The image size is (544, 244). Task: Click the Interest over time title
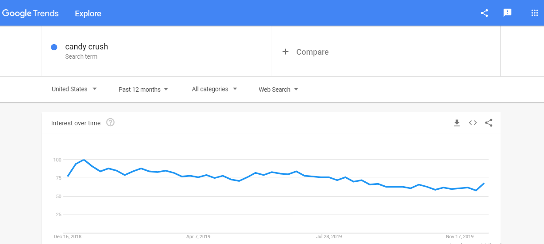[x=76, y=123]
